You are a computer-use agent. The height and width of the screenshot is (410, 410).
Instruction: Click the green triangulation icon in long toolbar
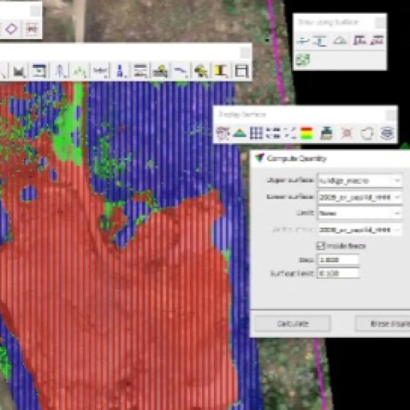click(80, 71)
